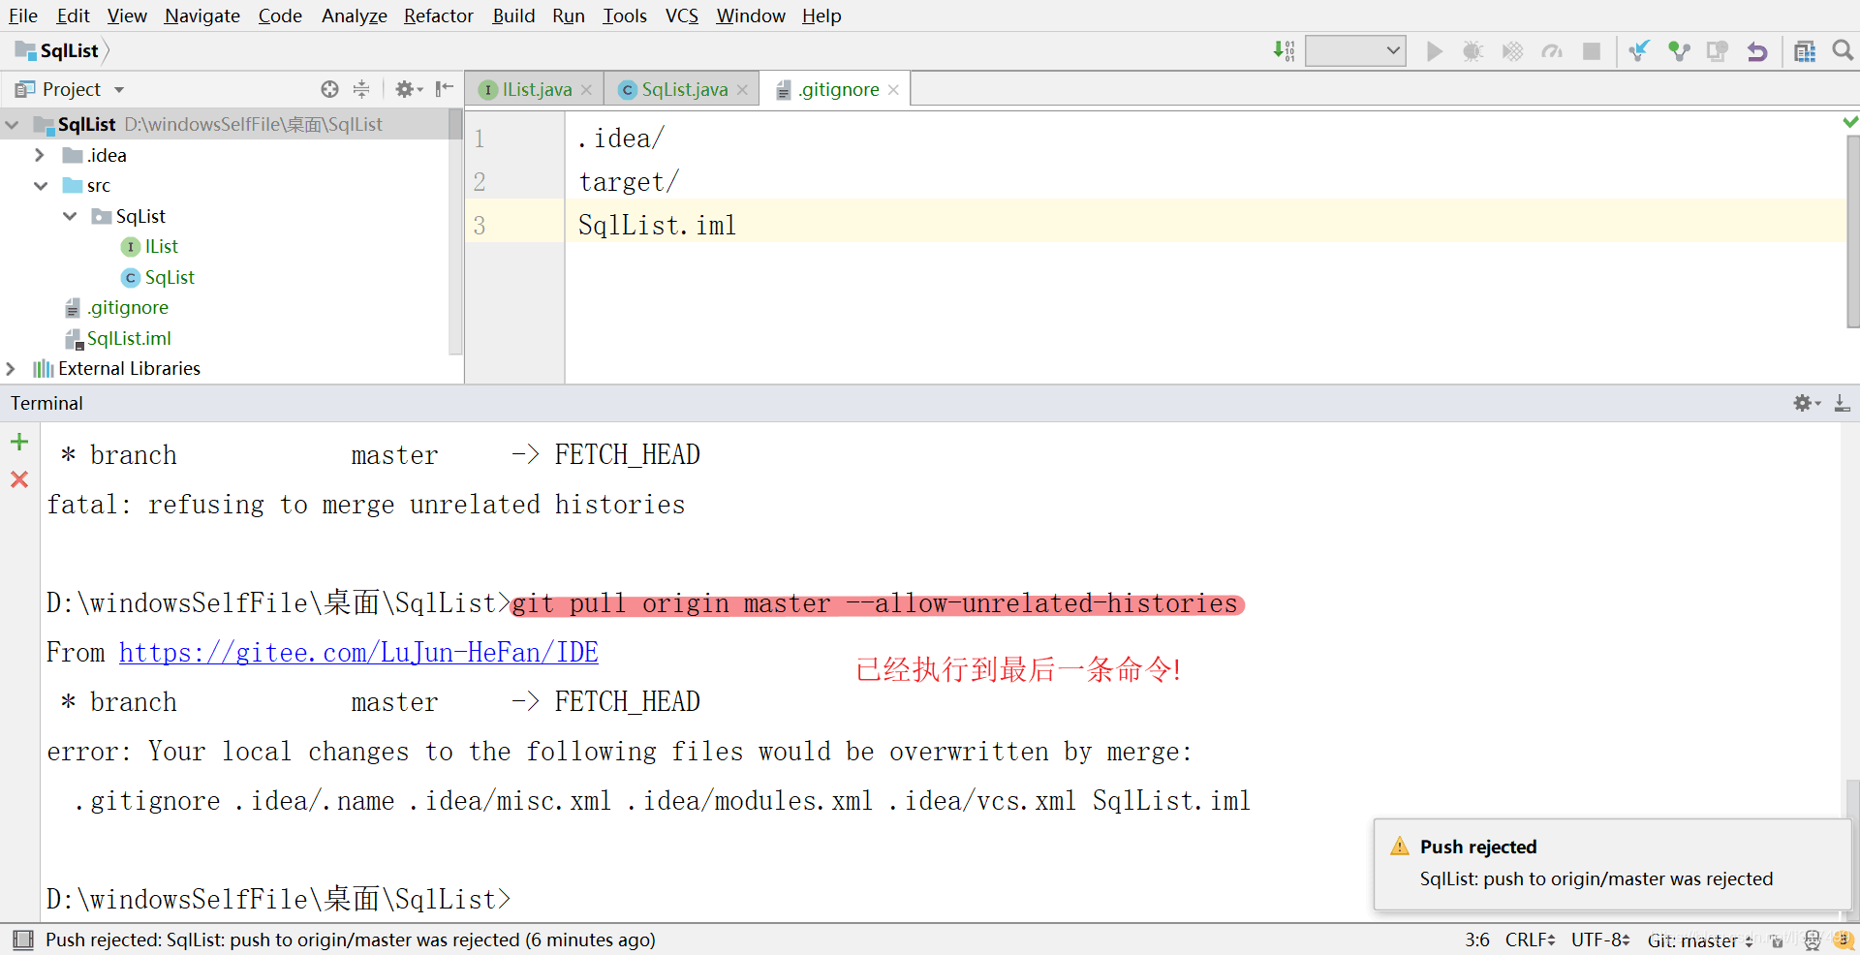Click the Search Everywhere magnifier
The width and height of the screenshot is (1860, 955).
[x=1843, y=50]
